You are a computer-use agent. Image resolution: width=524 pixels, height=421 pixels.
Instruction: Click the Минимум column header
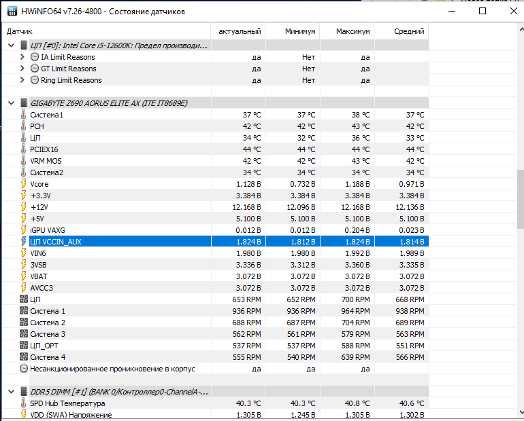(x=293, y=31)
